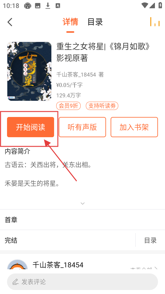Switch to the 目录 tab

coord(95,22)
